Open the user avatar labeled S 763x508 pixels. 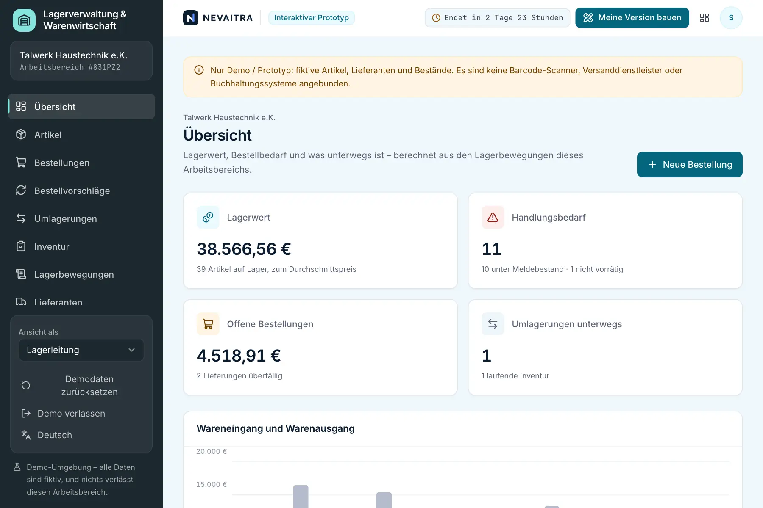(x=731, y=18)
